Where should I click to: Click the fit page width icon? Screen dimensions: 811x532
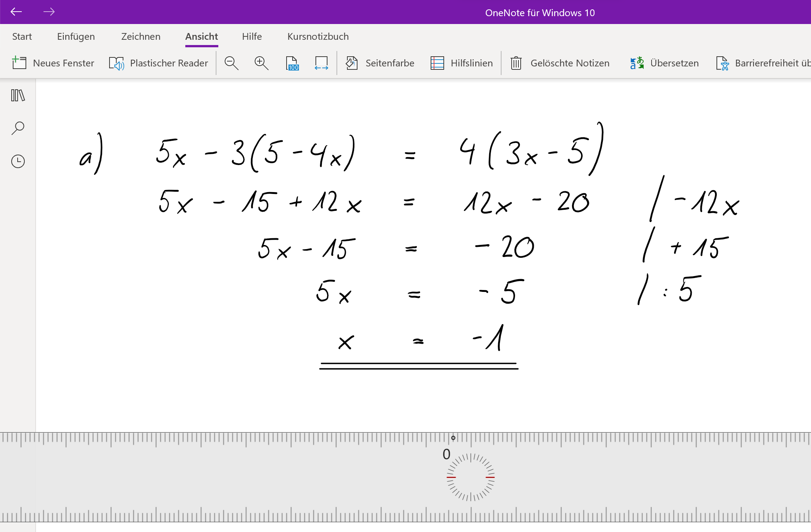(321, 63)
